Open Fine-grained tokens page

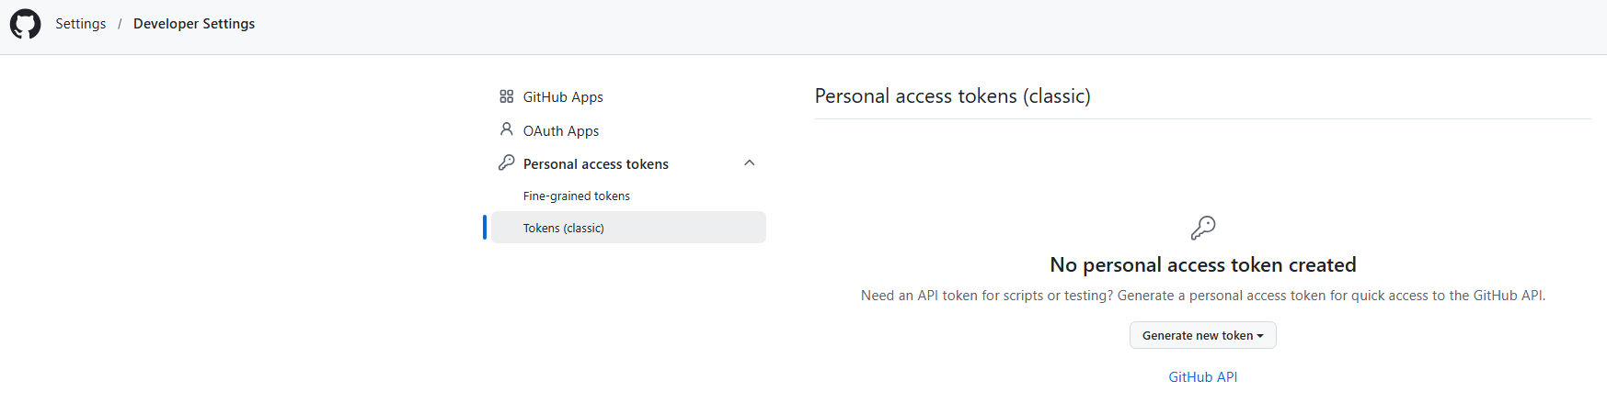577,196
